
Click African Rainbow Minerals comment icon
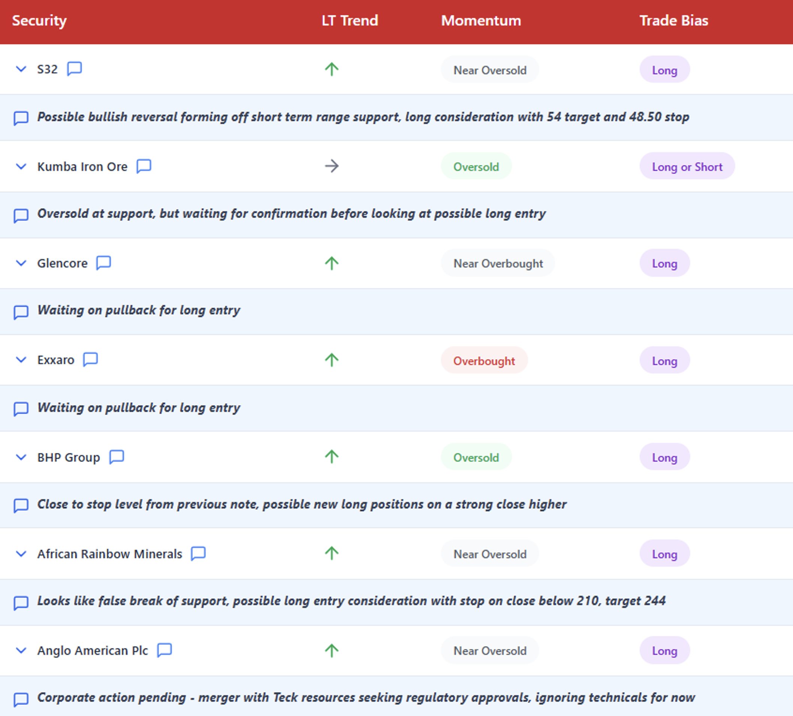pos(198,554)
